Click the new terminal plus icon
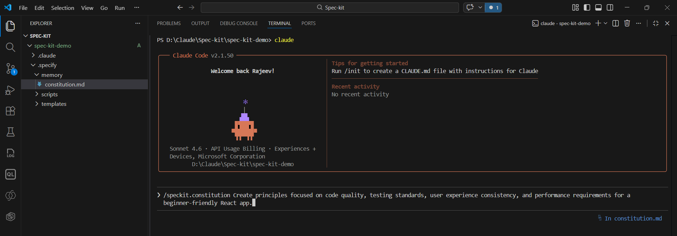The width and height of the screenshot is (677, 236). pyautogui.click(x=598, y=23)
